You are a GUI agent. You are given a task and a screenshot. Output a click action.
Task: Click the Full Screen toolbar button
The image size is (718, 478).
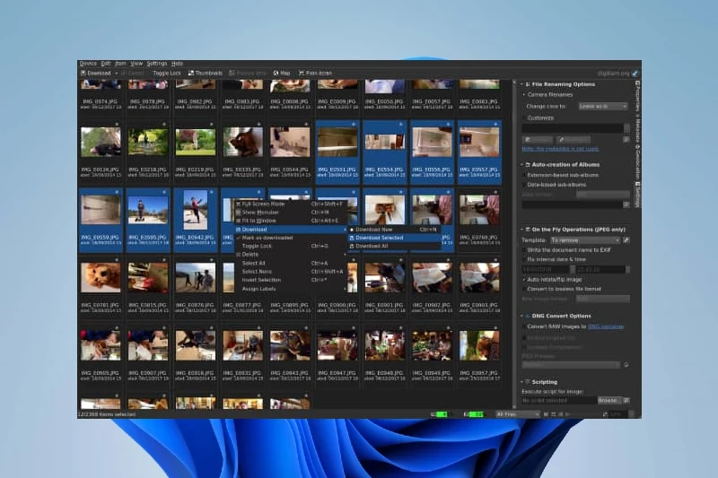315,74
